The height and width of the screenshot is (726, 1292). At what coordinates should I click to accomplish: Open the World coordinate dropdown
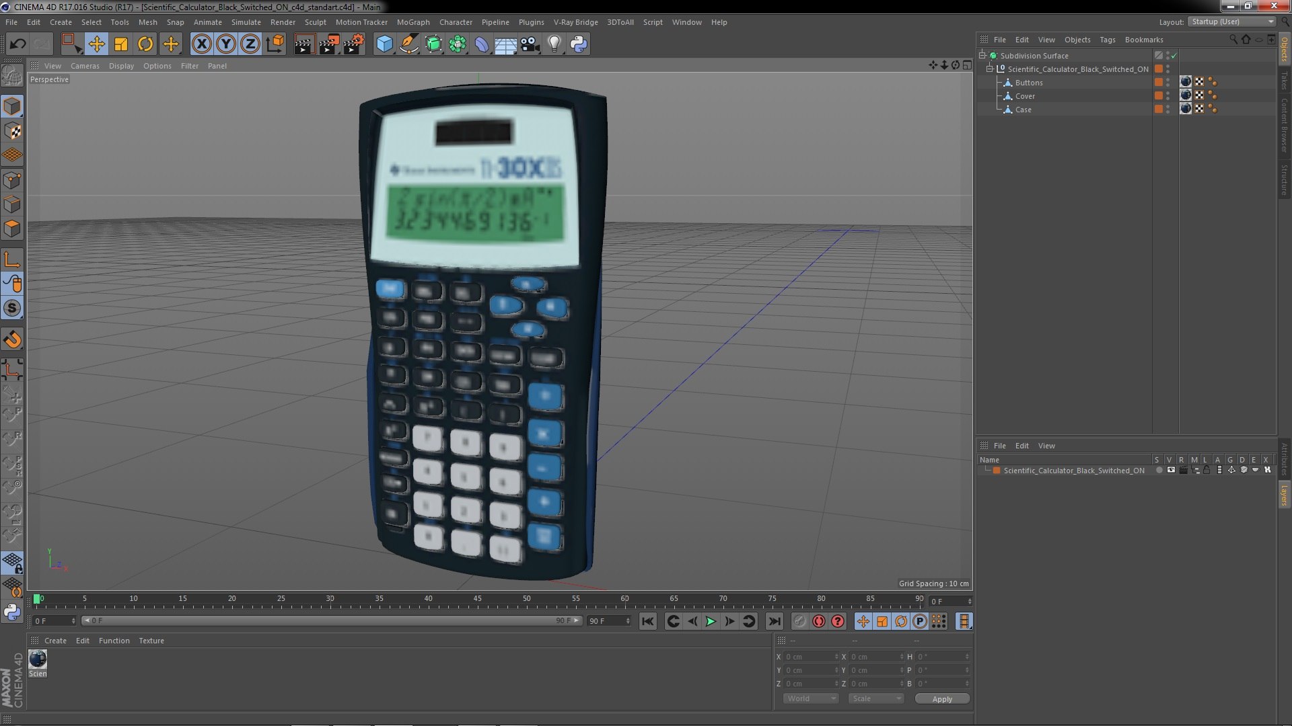coord(811,698)
